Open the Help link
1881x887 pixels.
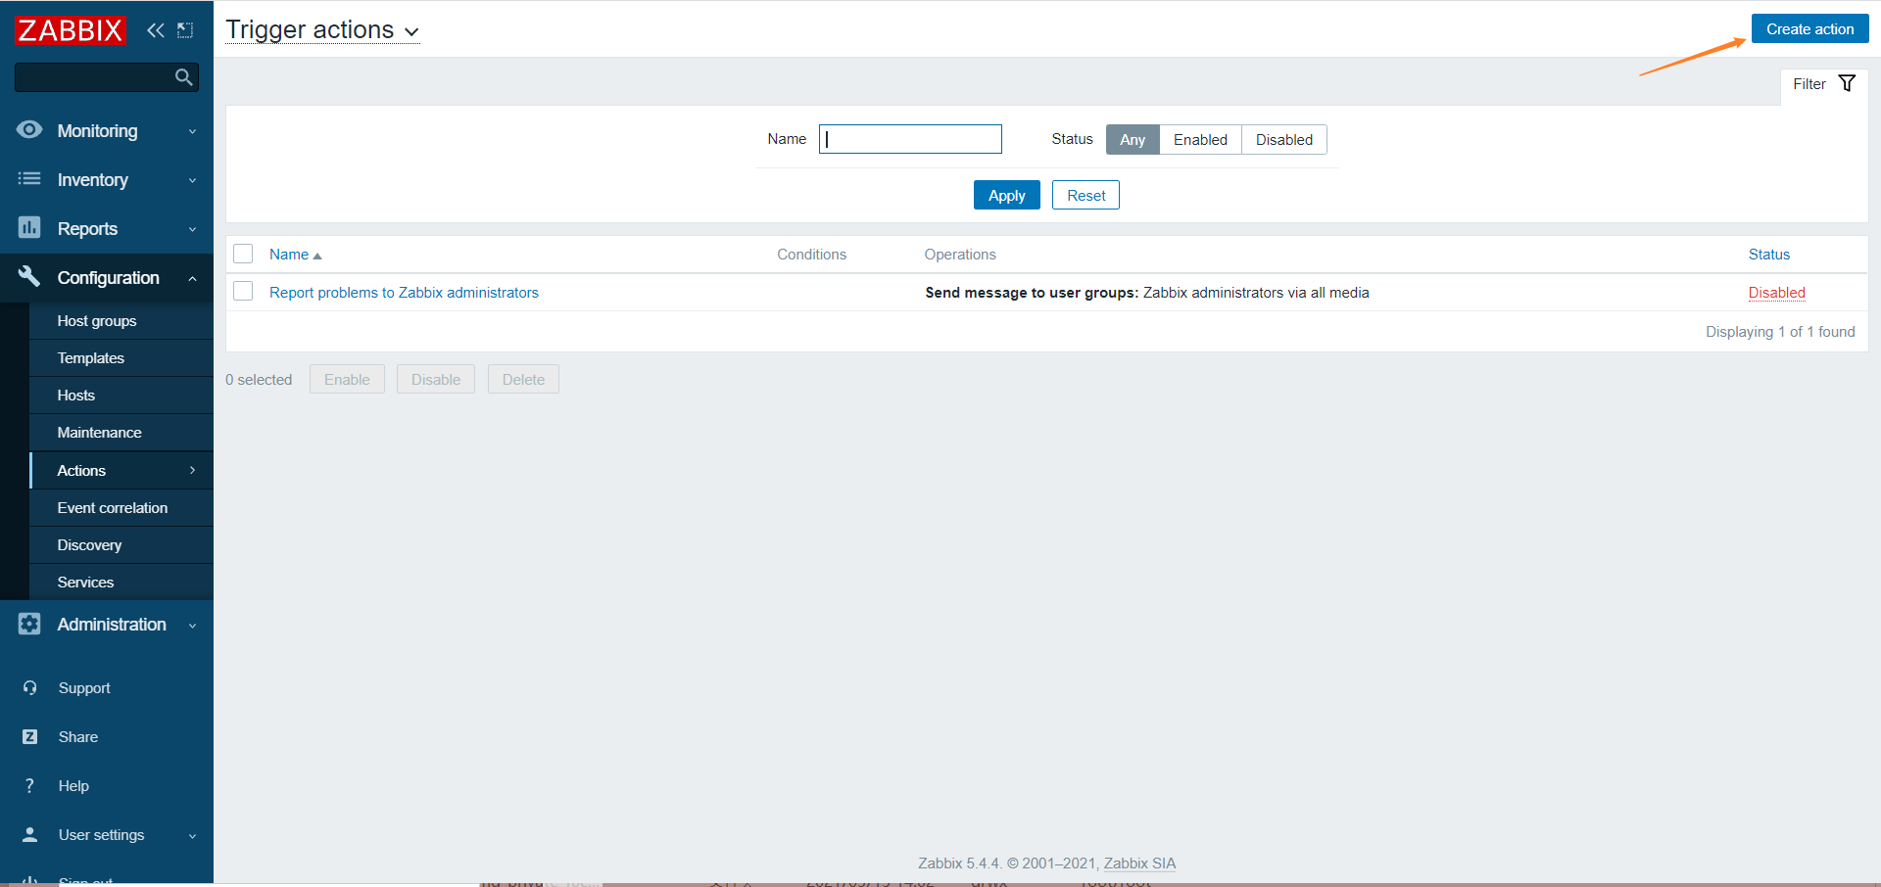point(73,786)
